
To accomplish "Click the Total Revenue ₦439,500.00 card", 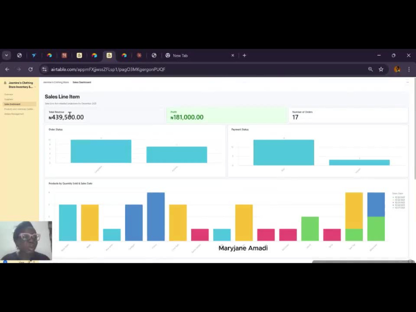I will tap(105, 115).
